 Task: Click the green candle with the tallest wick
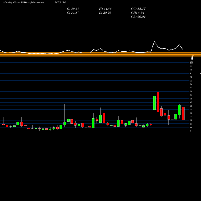coord(154,103)
